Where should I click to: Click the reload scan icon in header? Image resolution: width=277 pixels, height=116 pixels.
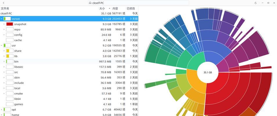[256, 3]
